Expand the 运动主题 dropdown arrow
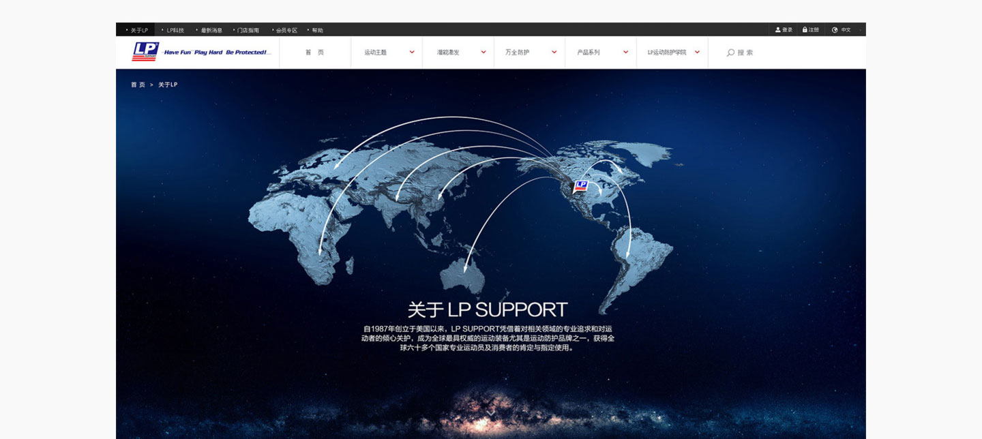This screenshot has width=982, height=439. tap(412, 52)
